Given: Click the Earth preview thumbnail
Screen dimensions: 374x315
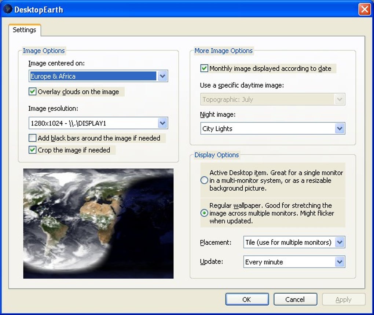Looking at the screenshot, I should pos(98,224).
